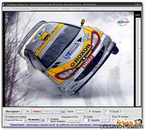Click the TV Player Classic title bar icon
The width and height of the screenshot is (145, 130).
point(5,5)
